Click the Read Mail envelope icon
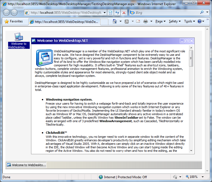Screen dimensions: 212x182 pyautogui.click(x=138, y=21)
